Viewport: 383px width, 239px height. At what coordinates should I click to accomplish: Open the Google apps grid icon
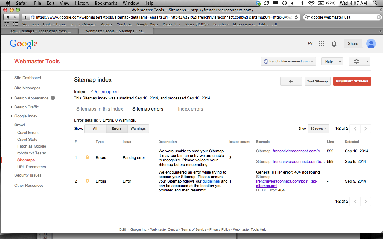(322, 44)
